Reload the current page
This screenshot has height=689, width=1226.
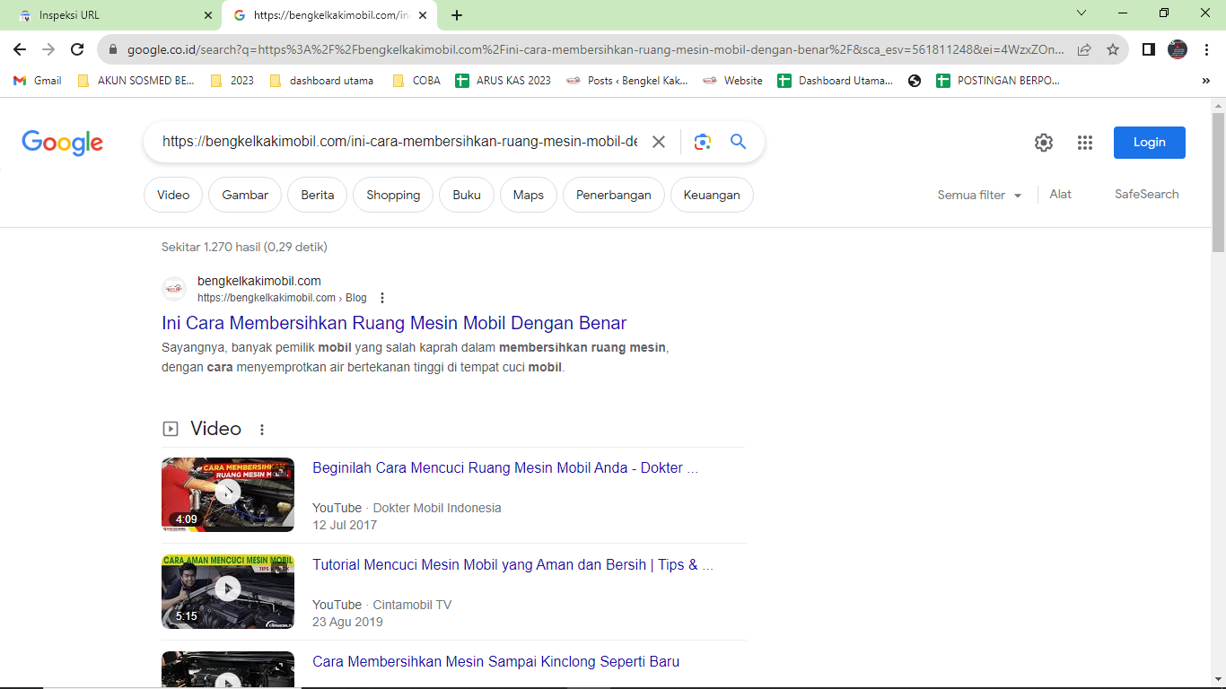pyautogui.click(x=77, y=50)
